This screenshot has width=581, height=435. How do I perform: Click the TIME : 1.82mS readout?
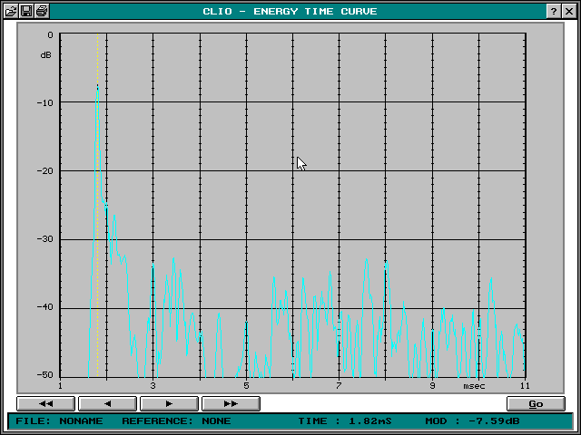pos(345,420)
